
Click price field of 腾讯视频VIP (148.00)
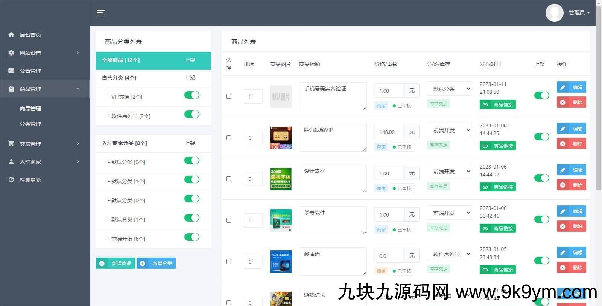389,132
